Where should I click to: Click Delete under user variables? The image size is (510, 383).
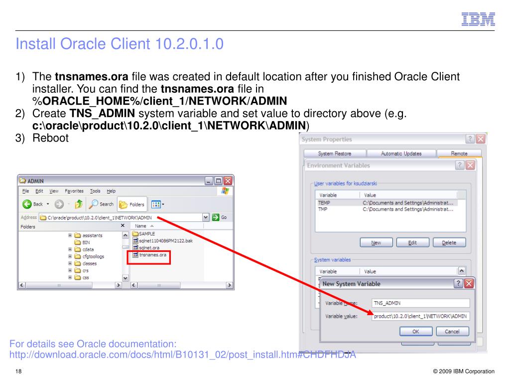[x=449, y=243]
